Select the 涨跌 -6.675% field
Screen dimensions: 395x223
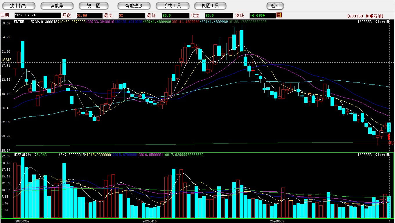(263, 16)
